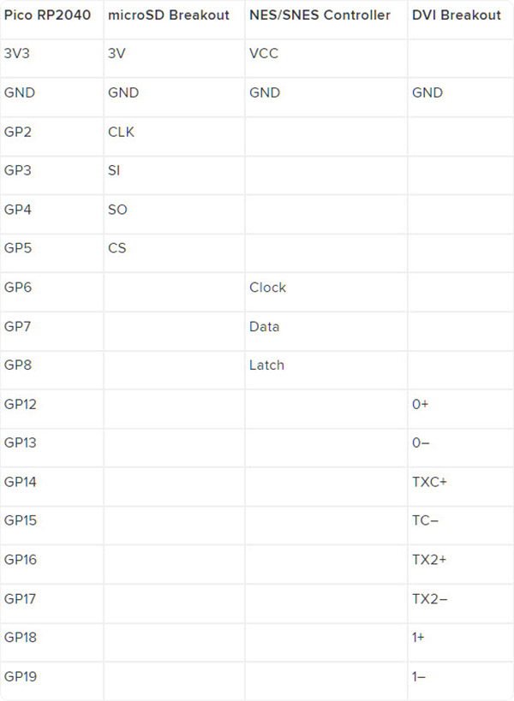Screen dimensions: 514x701
Task: Select the SO cell
Action: point(117,210)
